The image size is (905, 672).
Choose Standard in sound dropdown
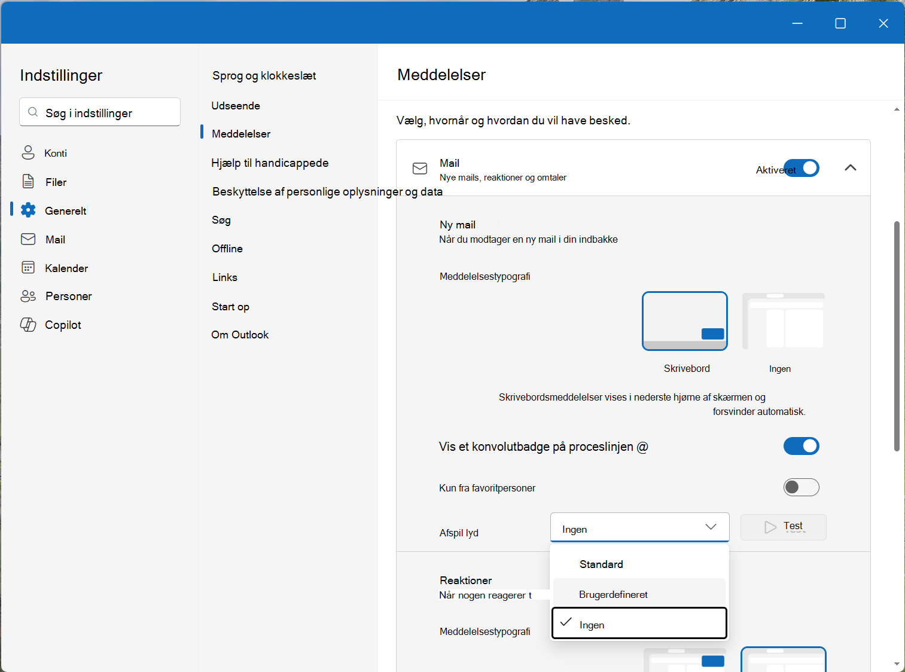pyautogui.click(x=639, y=564)
